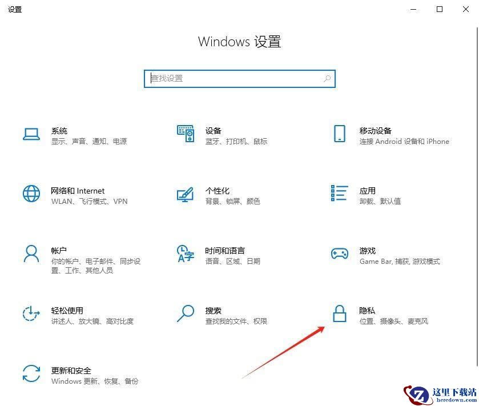This screenshot has width=479, height=406.
Task: Click the 游戏 title
Action: 368,251
